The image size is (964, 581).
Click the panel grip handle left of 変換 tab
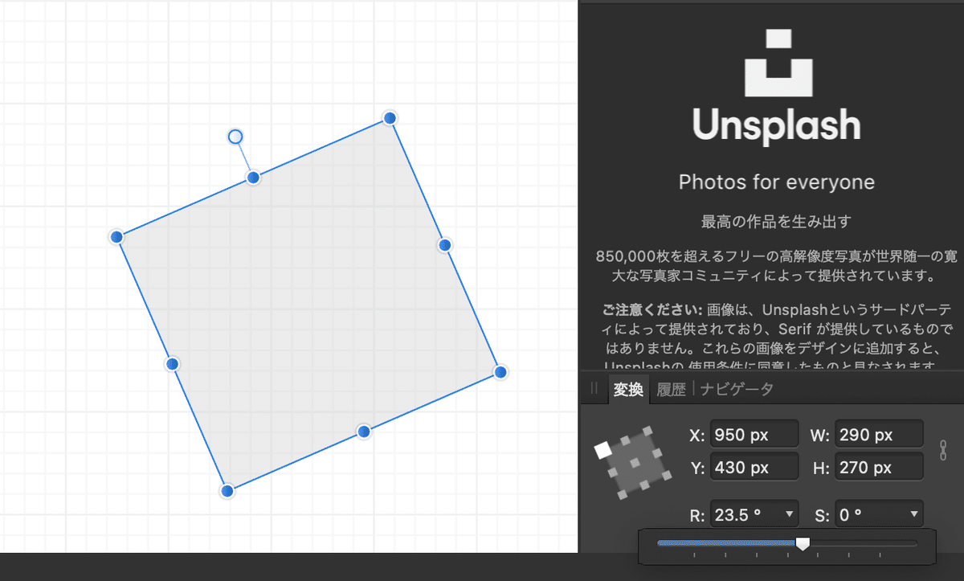click(x=594, y=389)
